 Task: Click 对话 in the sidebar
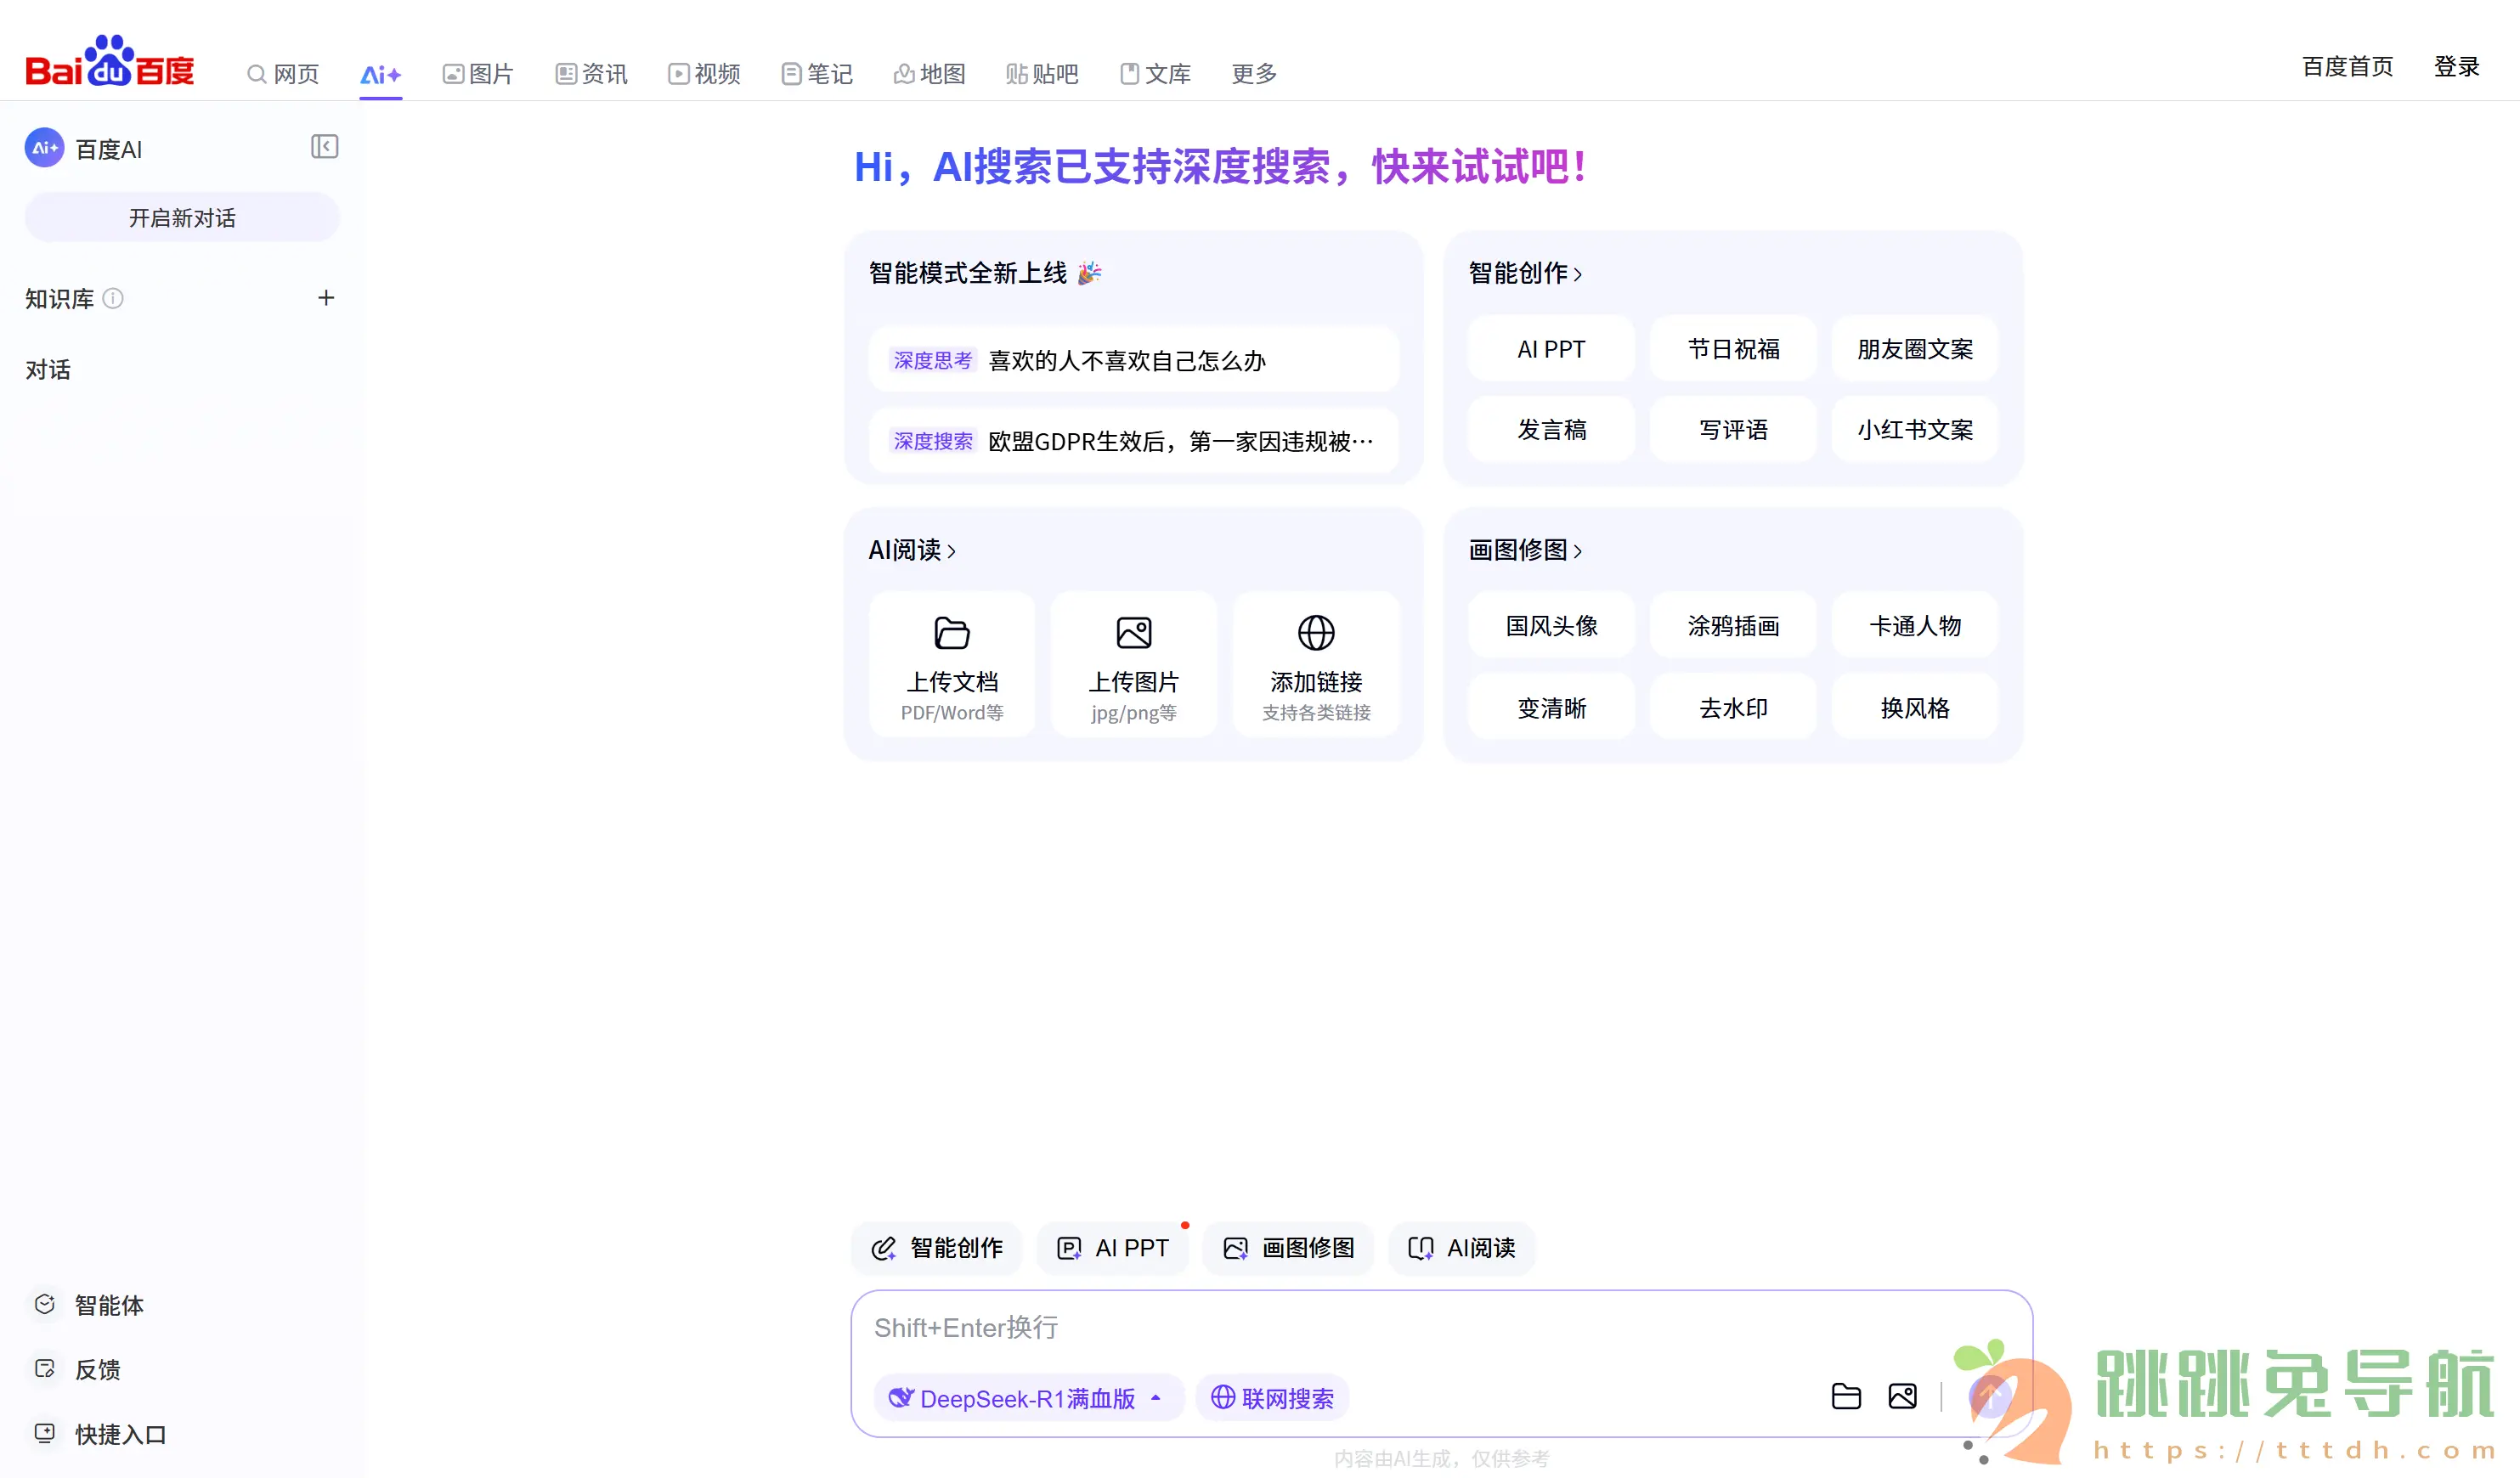coord(48,370)
